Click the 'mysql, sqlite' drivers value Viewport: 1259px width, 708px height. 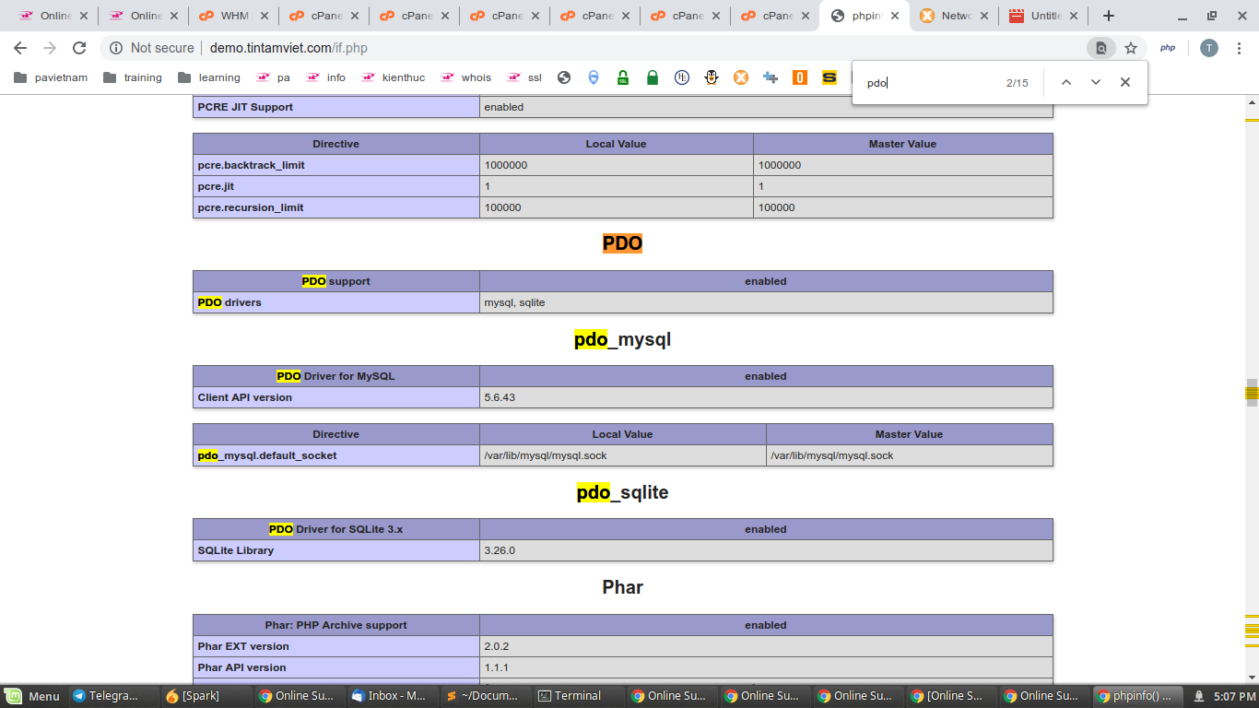[514, 302]
